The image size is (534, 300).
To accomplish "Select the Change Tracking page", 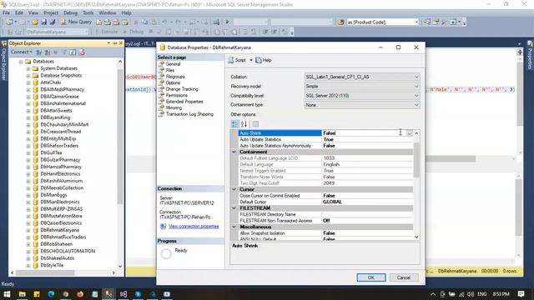I will point(182,89).
